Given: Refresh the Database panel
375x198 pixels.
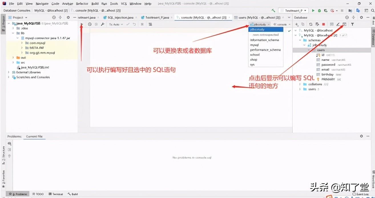Looking at the screenshot, I should [x=311, y=24].
